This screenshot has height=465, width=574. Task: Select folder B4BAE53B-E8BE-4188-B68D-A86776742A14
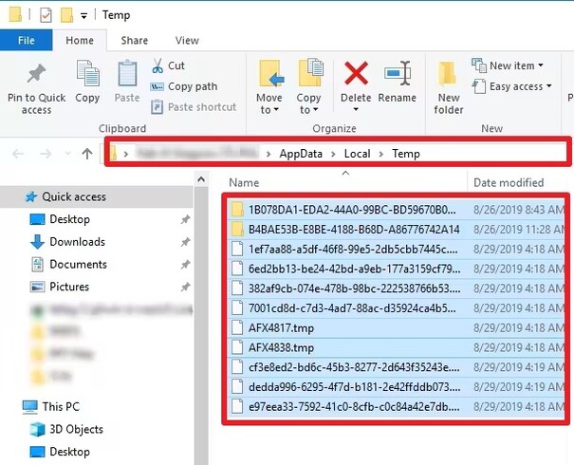click(x=396, y=230)
